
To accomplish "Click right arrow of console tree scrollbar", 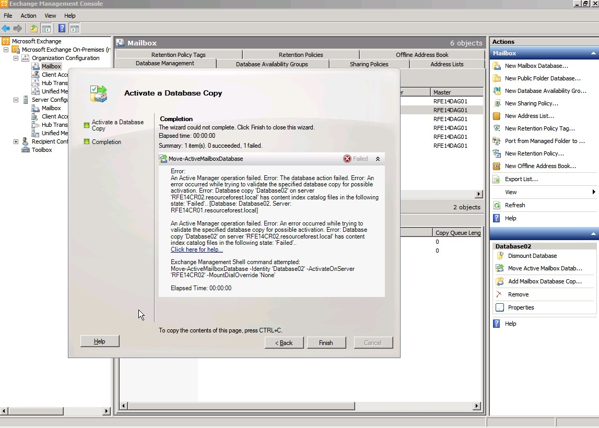I will tap(106, 411).
